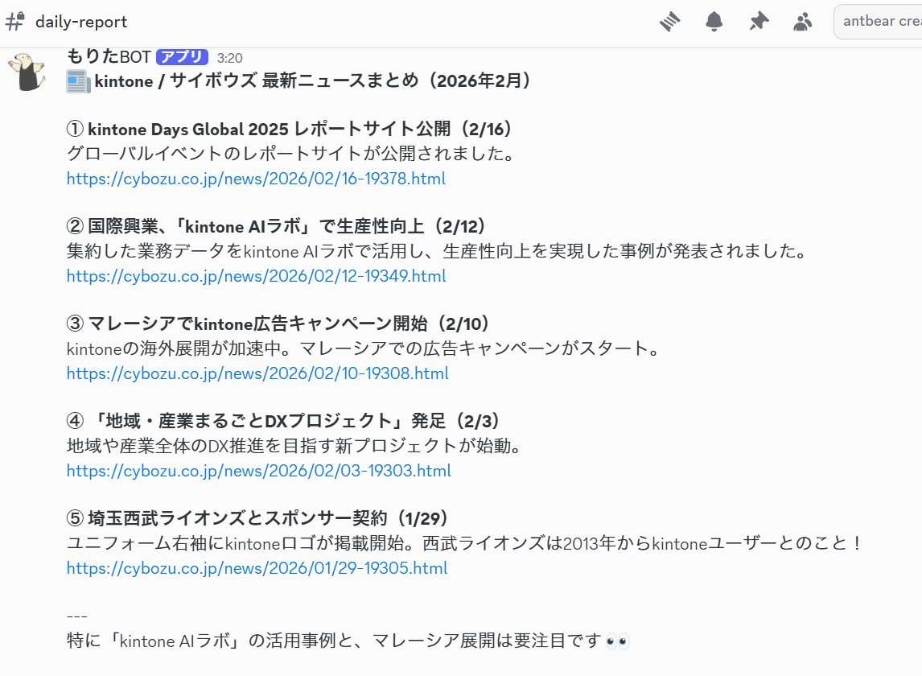Click heading '① kintone Days Global 2025'
The width and height of the screenshot is (922, 676).
click(178, 129)
